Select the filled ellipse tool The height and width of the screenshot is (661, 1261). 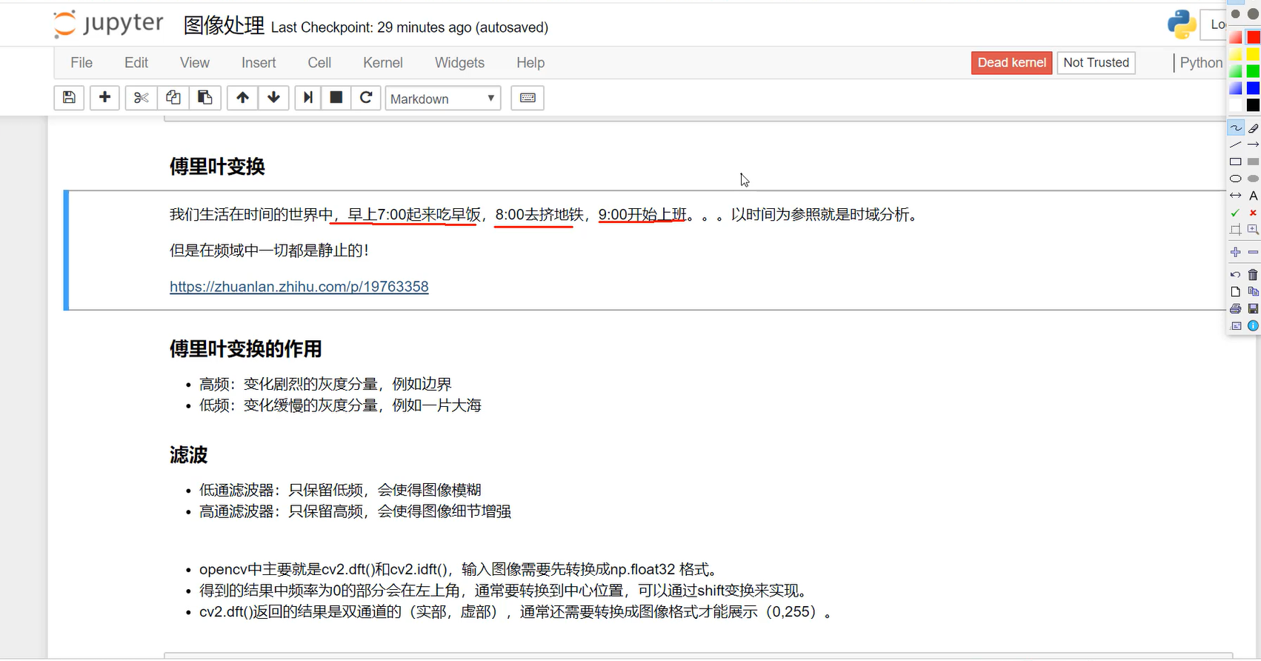1253,179
